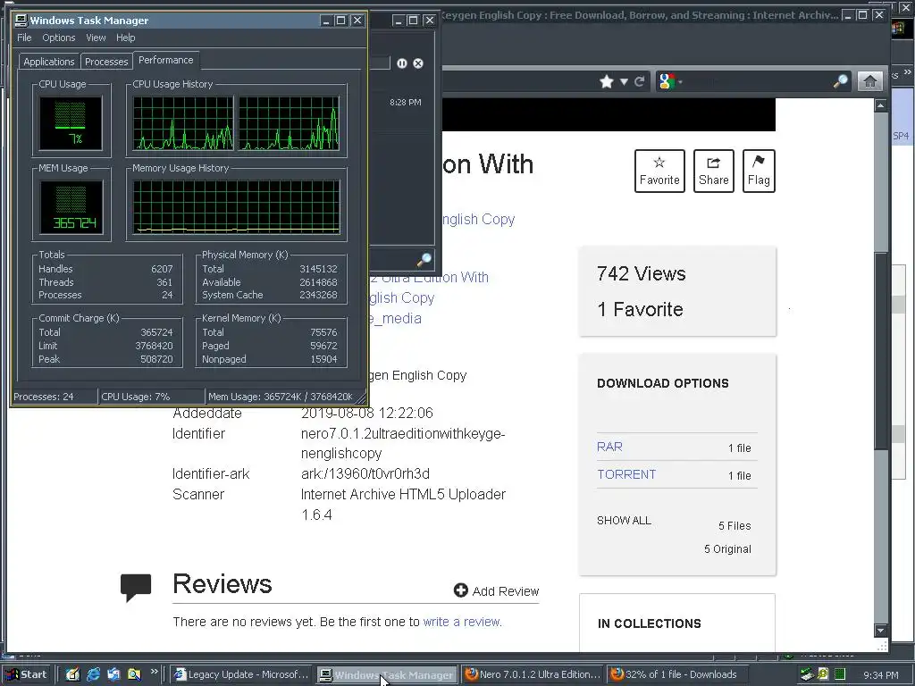Screen dimensions: 915x686
Task: Click the taskbar clock showing 9:34 PM
Action: pyautogui.click(x=880, y=675)
